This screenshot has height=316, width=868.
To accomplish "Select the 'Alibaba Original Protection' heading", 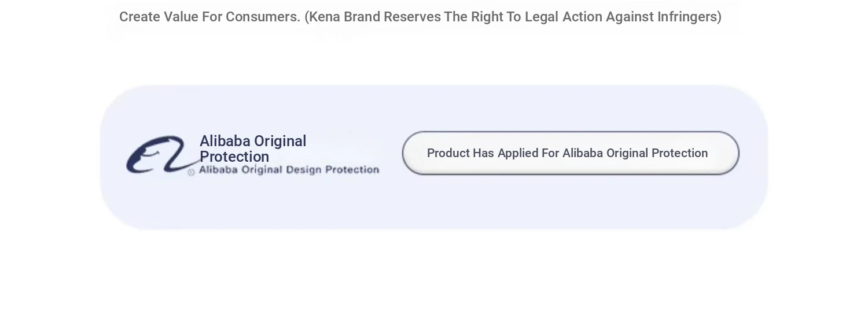I will tap(253, 149).
